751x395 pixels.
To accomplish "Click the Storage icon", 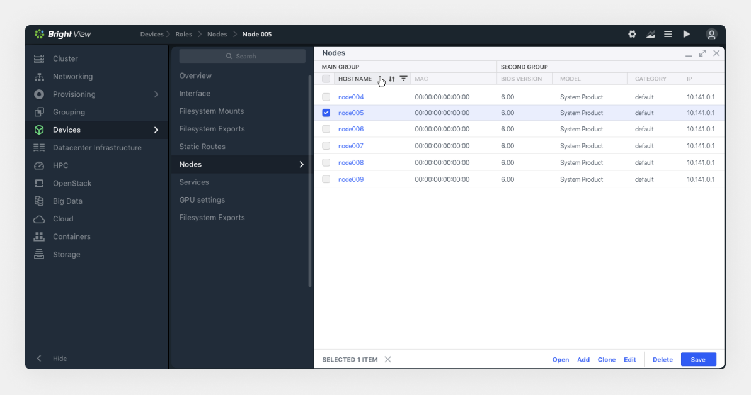I will (39, 254).
